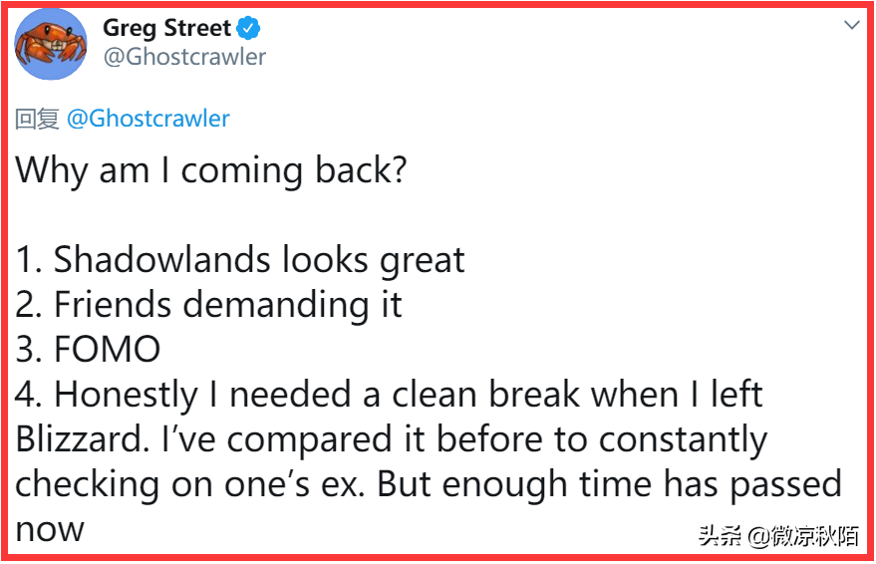The height and width of the screenshot is (564, 876).
Task: Open the 头条 @微凉秋陌 watermark
Action: click(x=778, y=536)
